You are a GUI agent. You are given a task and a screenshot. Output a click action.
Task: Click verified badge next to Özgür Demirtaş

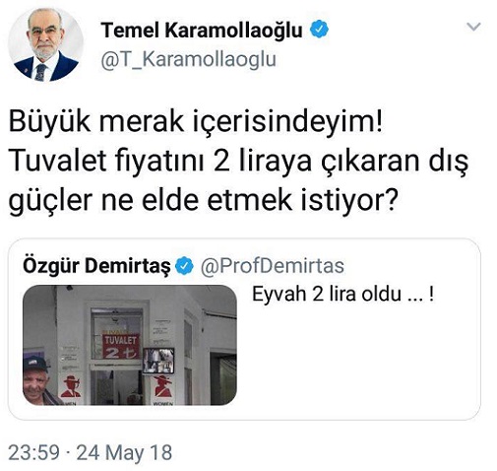(184, 266)
